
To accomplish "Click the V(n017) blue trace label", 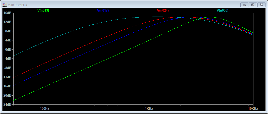I will pos(103,11).
